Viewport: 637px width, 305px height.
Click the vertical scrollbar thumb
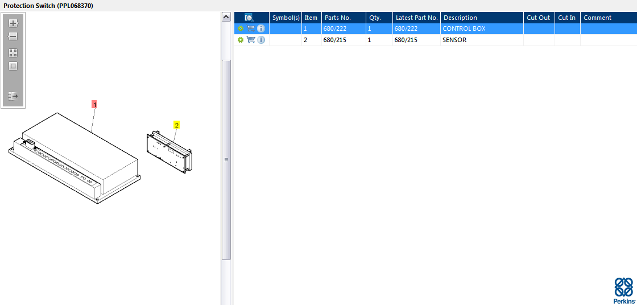pyautogui.click(x=226, y=160)
